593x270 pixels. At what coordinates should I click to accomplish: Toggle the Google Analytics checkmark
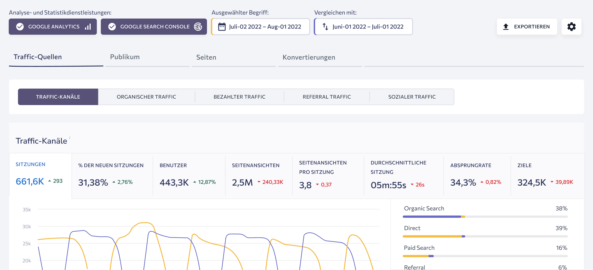(20, 27)
